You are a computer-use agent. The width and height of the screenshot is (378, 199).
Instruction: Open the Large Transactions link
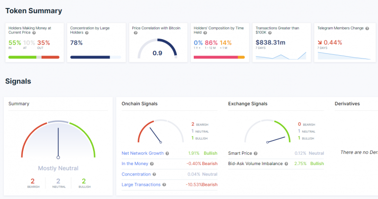pos(141,184)
